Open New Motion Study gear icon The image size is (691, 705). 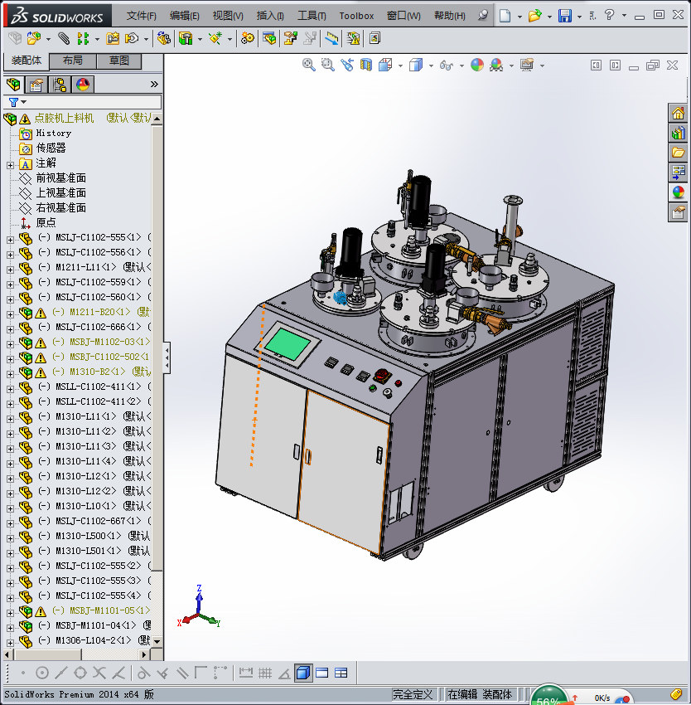pyautogui.click(x=247, y=39)
